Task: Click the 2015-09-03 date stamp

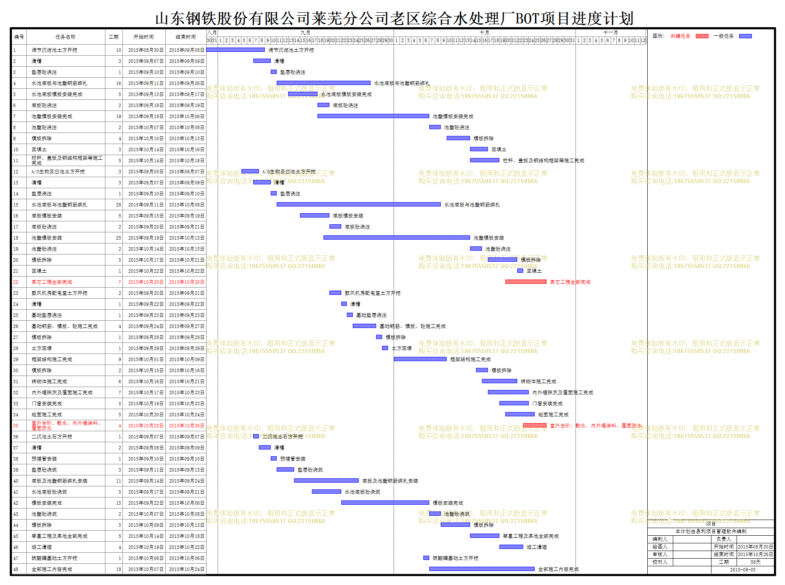Action: tap(742, 570)
